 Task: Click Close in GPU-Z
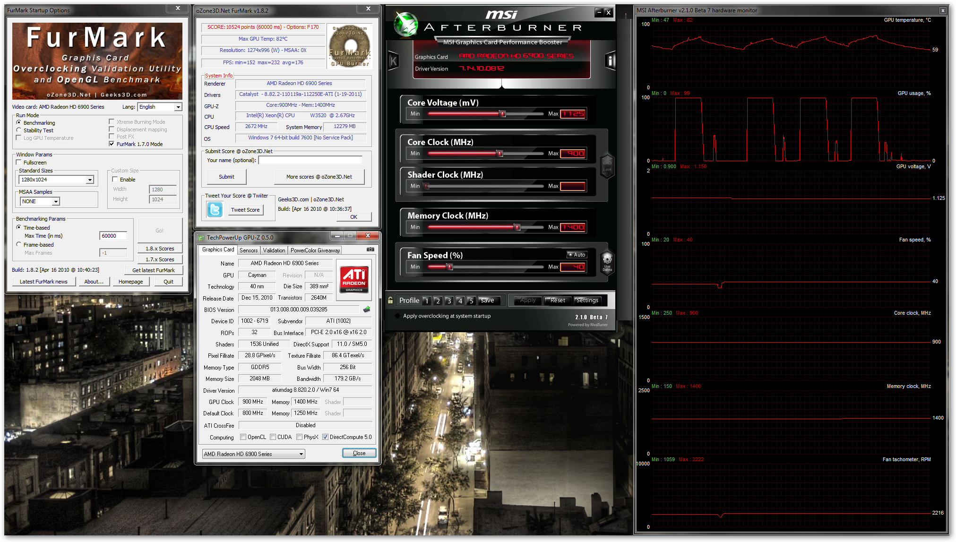coord(359,453)
